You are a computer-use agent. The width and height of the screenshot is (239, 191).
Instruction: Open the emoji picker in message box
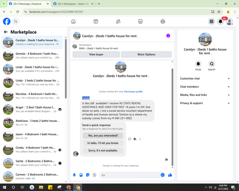163,175
